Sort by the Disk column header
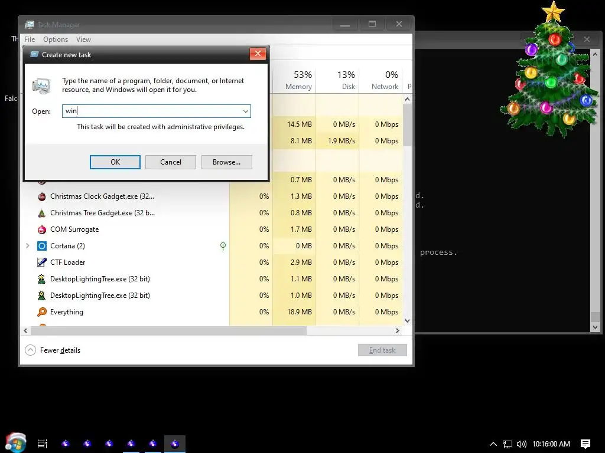605x453 pixels. pos(337,80)
